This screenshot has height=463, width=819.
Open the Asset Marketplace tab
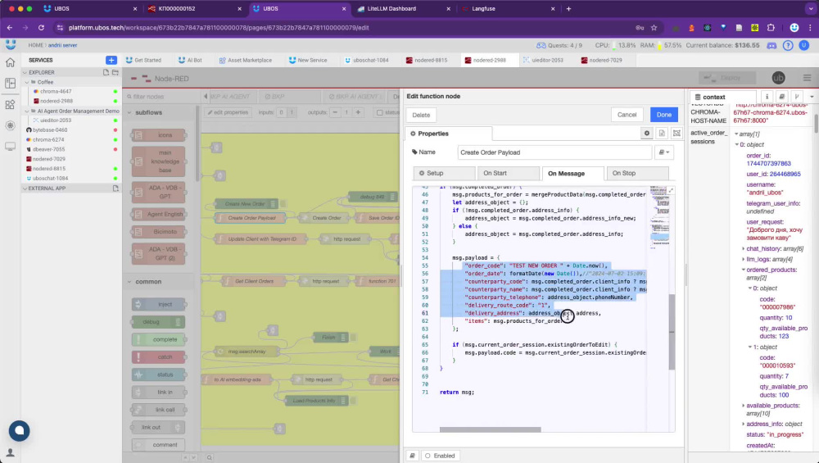(x=246, y=60)
